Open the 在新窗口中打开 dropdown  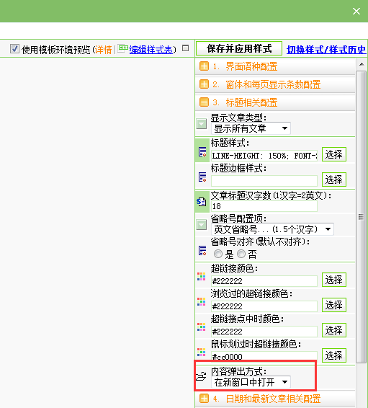coord(251,382)
